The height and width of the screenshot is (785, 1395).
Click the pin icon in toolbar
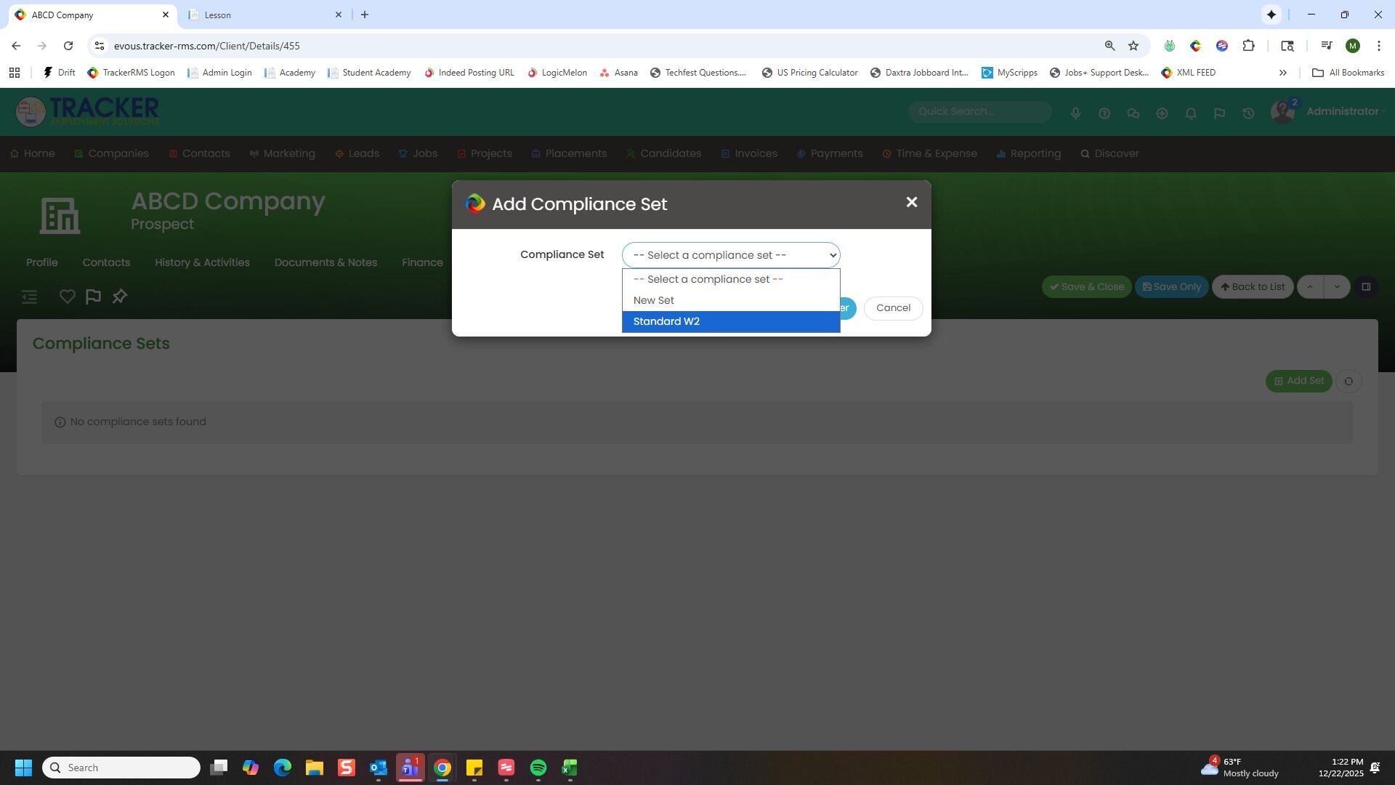pyautogui.click(x=120, y=297)
